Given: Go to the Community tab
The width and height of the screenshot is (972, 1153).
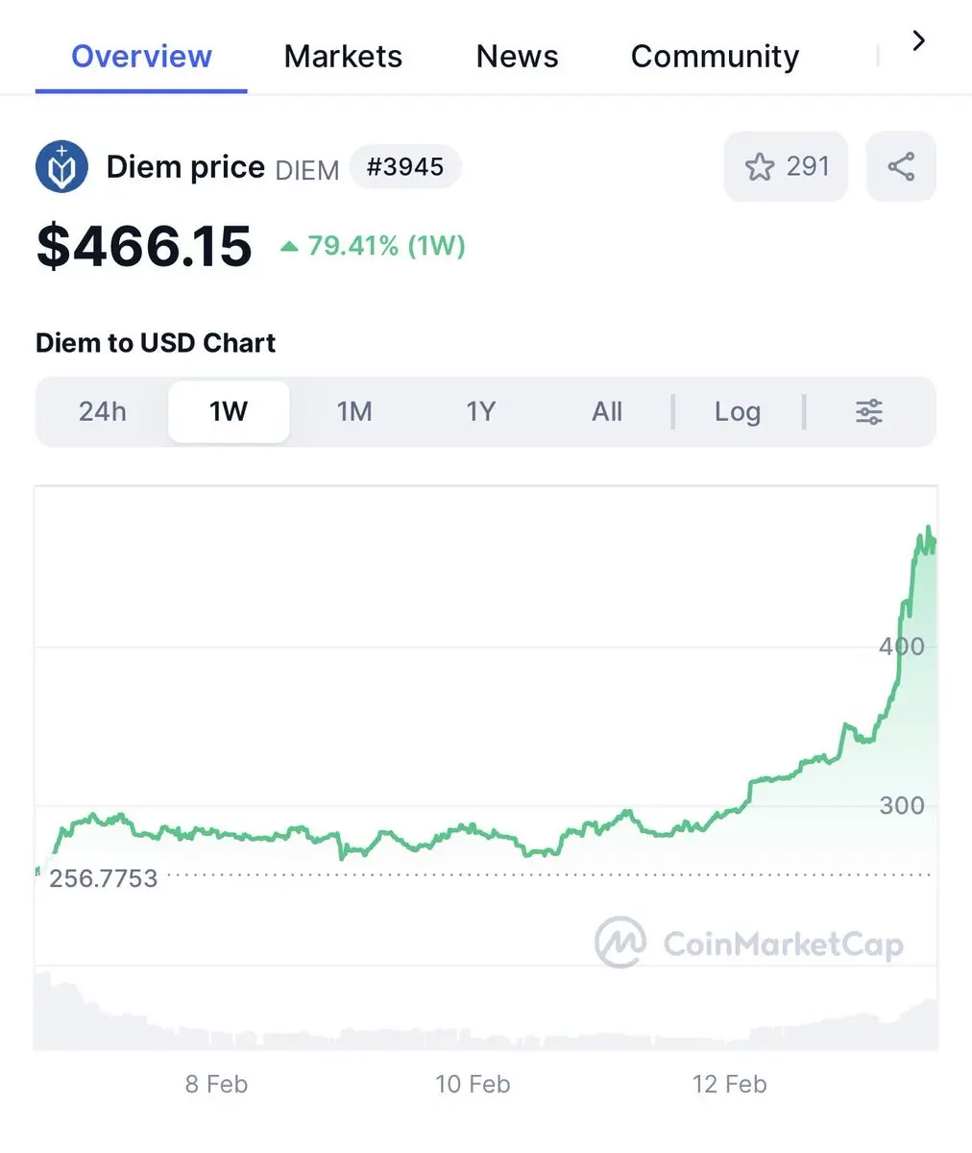Looking at the screenshot, I should (x=715, y=57).
